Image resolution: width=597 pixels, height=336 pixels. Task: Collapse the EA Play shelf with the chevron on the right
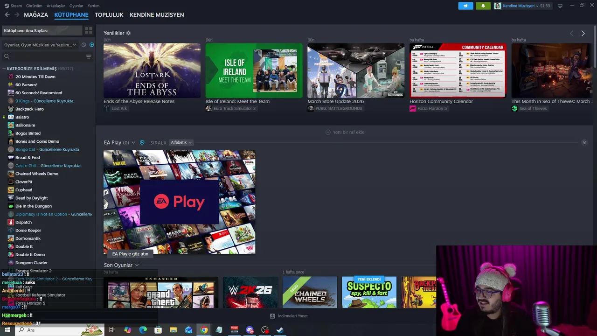tap(584, 142)
